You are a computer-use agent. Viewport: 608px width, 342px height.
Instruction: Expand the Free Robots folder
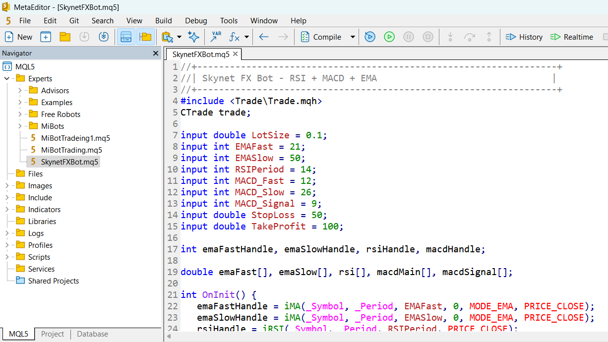20,114
